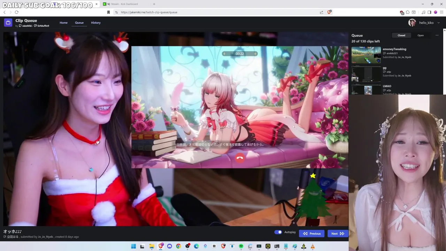Viewport: 446px width, 251px height.
Task: Expand the hello_kiko account dropdown
Action: tap(438, 23)
